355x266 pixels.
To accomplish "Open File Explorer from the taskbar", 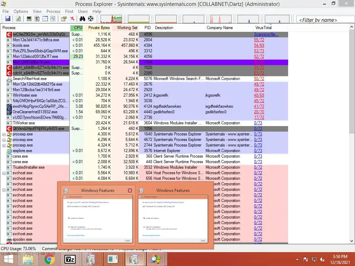I will click(28, 259).
